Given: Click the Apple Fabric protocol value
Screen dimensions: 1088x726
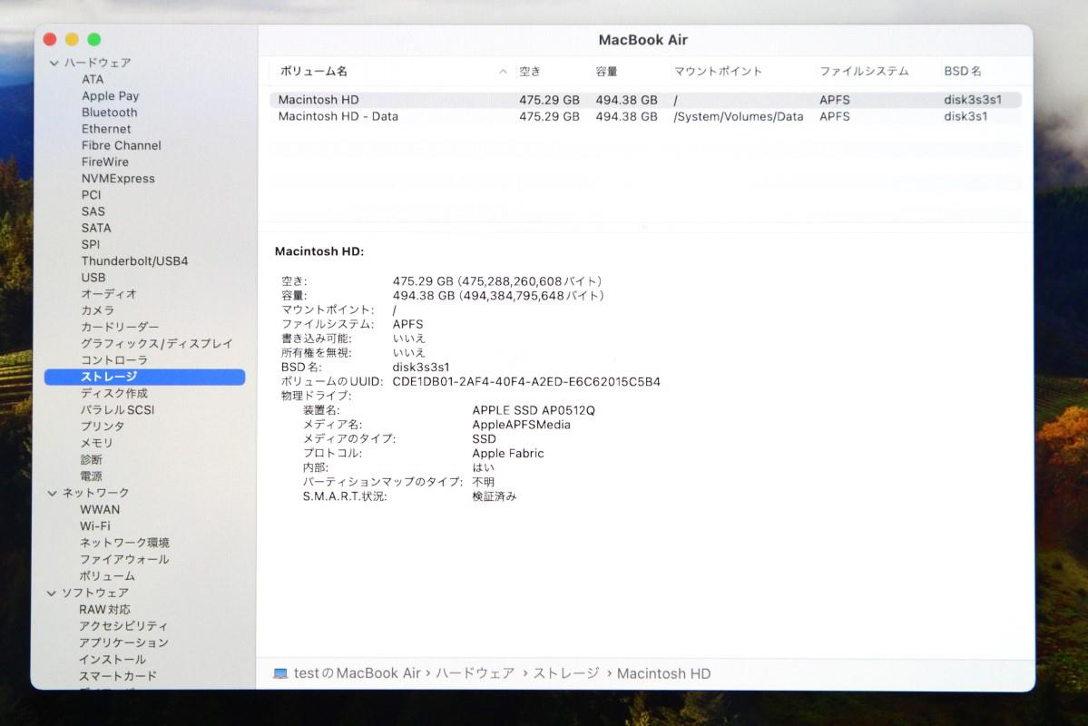Looking at the screenshot, I should pyautogui.click(x=508, y=453).
